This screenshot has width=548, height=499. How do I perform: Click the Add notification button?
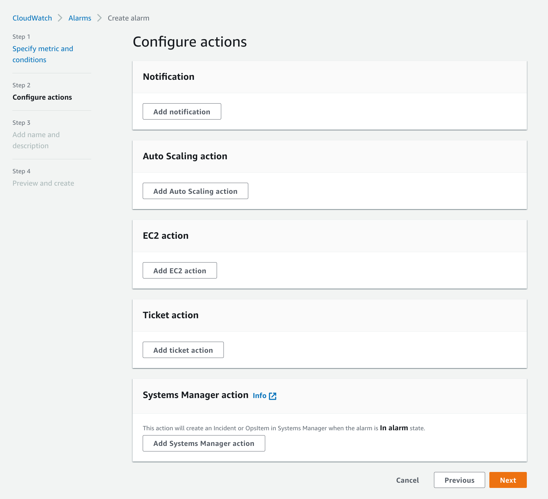(x=181, y=111)
